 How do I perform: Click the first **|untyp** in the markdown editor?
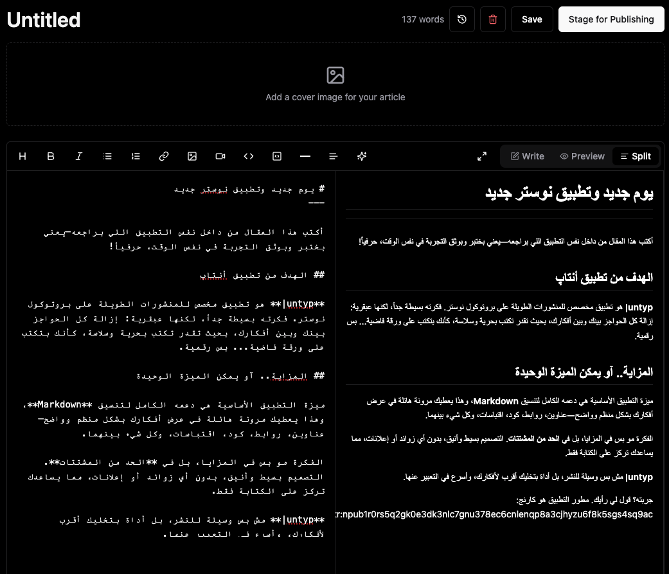click(298, 304)
